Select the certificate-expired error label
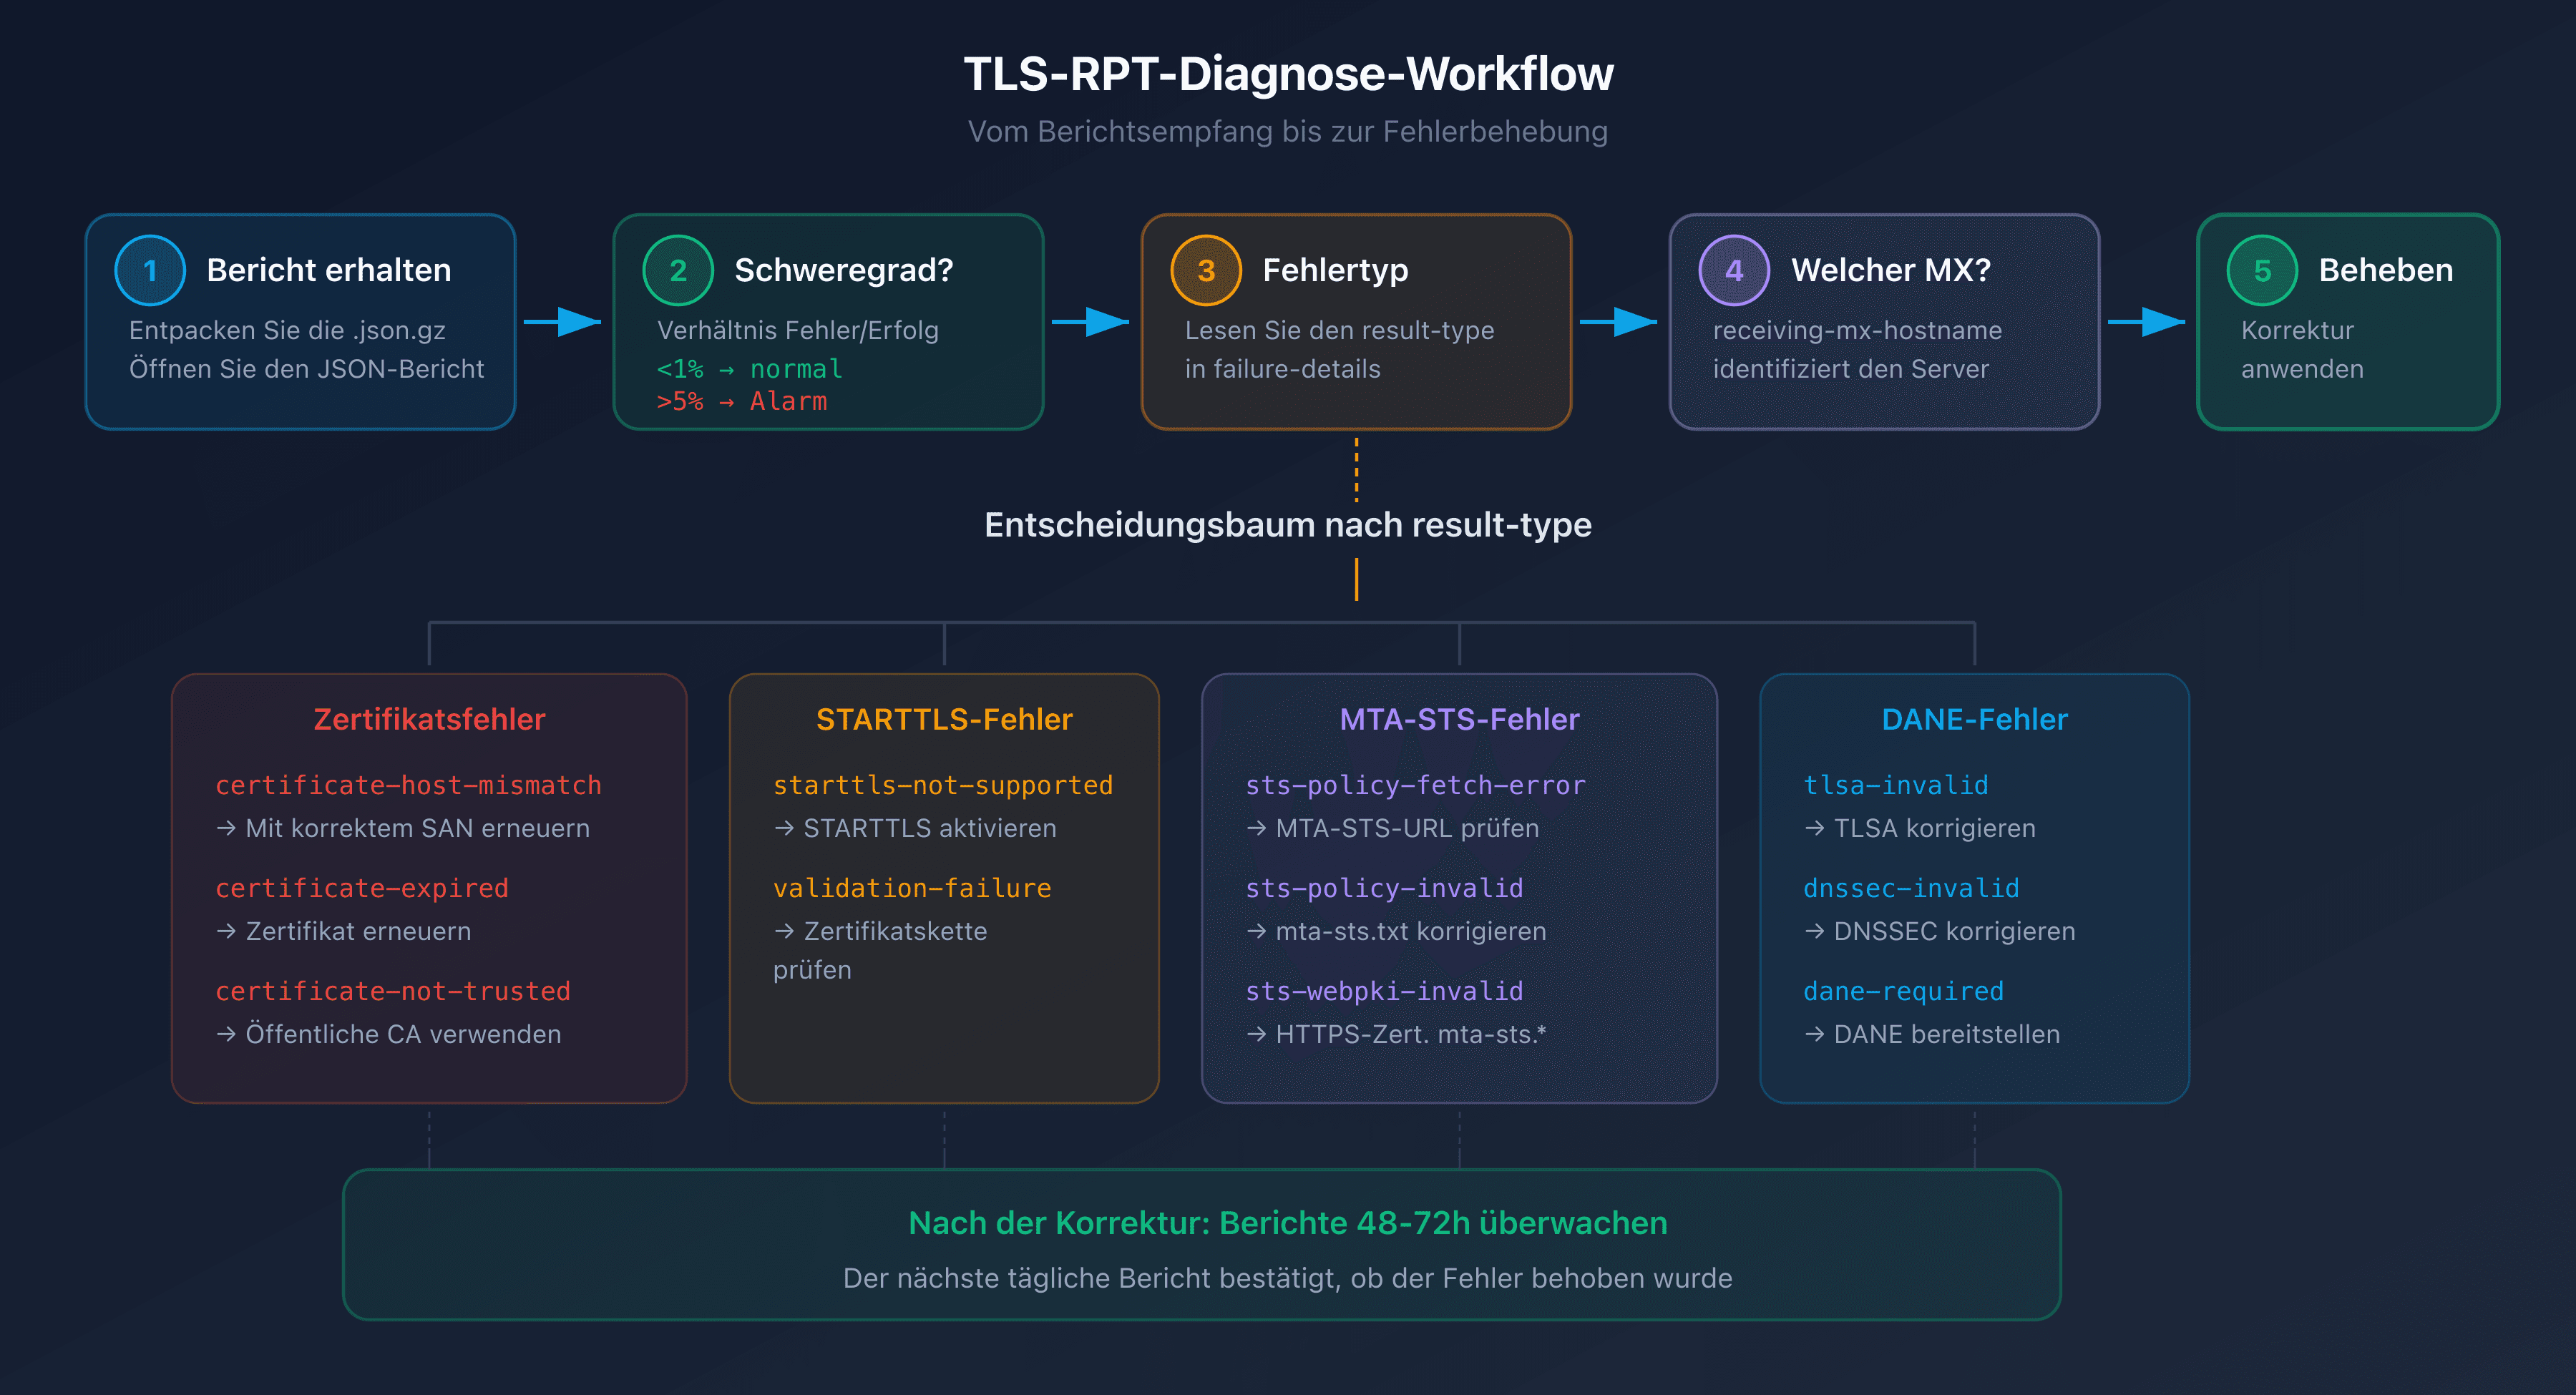 coord(362,888)
